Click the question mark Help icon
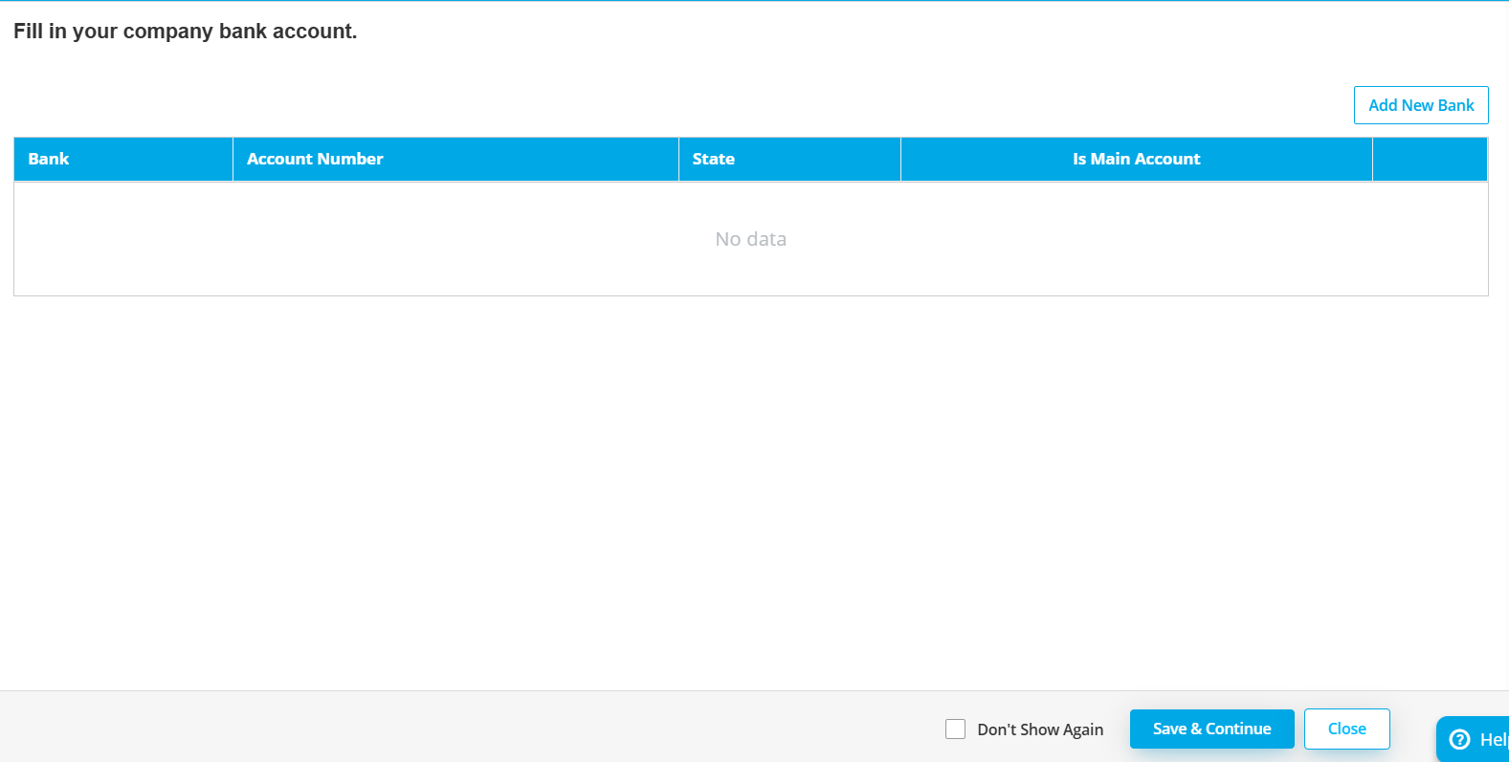Viewport: 1509px width, 762px height. (1459, 739)
